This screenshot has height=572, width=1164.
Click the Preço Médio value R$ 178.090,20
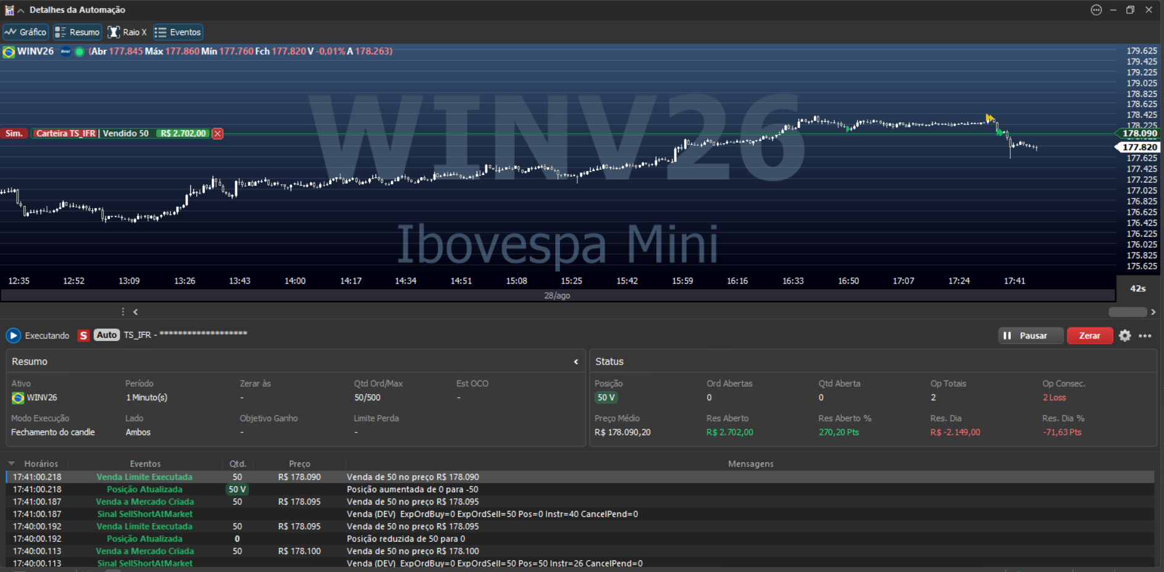tap(622, 432)
